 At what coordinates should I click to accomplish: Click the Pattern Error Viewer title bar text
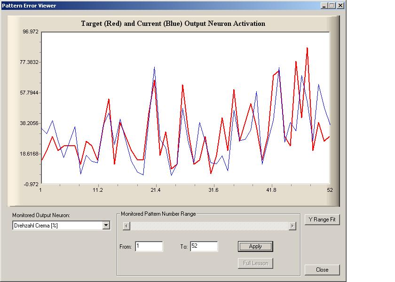(29, 6)
